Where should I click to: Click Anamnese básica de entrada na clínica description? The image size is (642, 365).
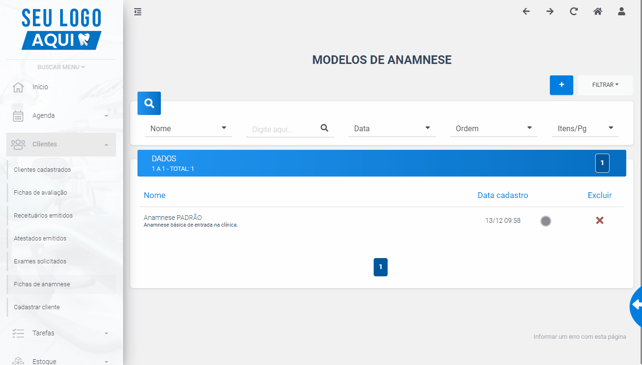[190, 225]
